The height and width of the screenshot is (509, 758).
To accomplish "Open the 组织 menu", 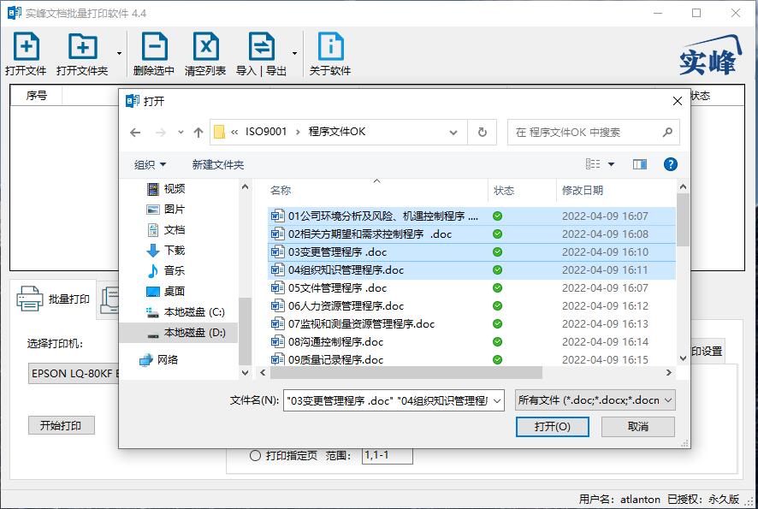I will [x=151, y=165].
